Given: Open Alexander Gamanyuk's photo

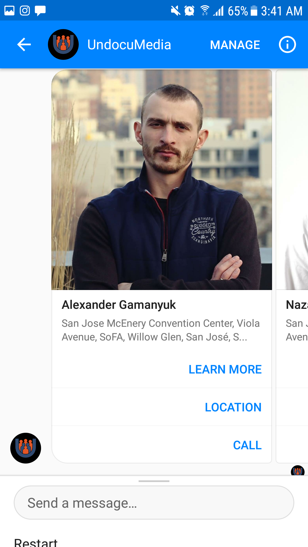Looking at the screenshot, I should [x=162, y=180].
